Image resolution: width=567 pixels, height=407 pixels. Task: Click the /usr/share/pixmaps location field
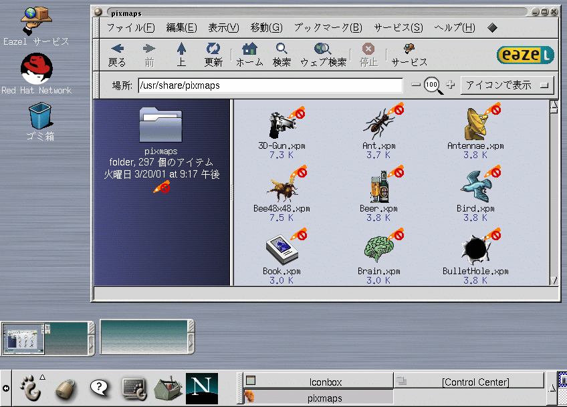tap(270, 85)
